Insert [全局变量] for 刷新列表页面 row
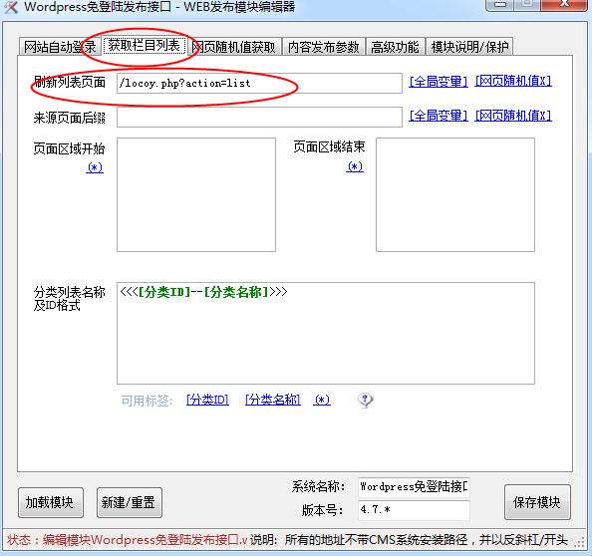592x556 pixels. click(439, 82)
